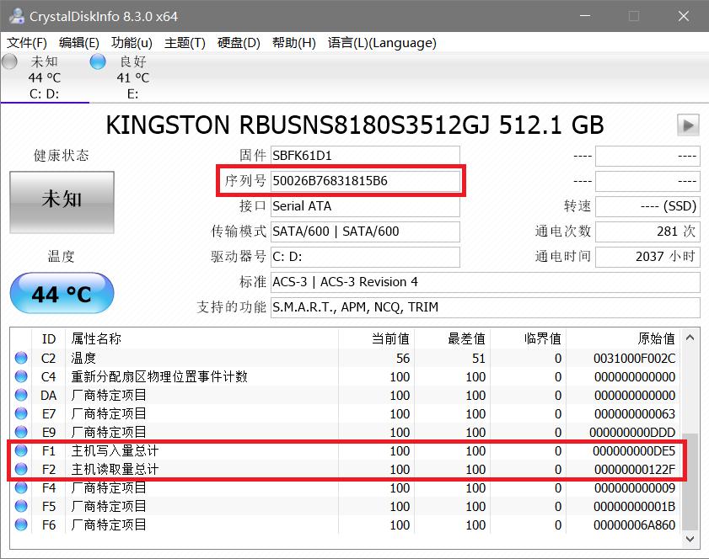Screen dimensions: 709x559
Task: Click the scroll down arrow of attribute list
Action: point(690,540)
